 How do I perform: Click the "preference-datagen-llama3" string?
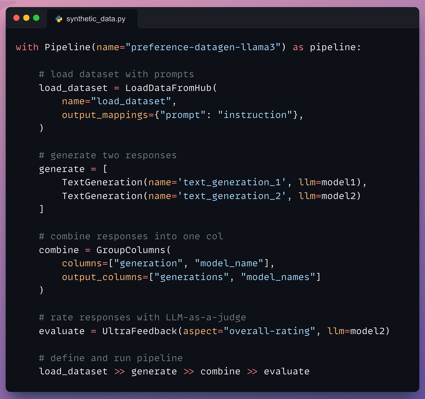(x=203, y=47)
